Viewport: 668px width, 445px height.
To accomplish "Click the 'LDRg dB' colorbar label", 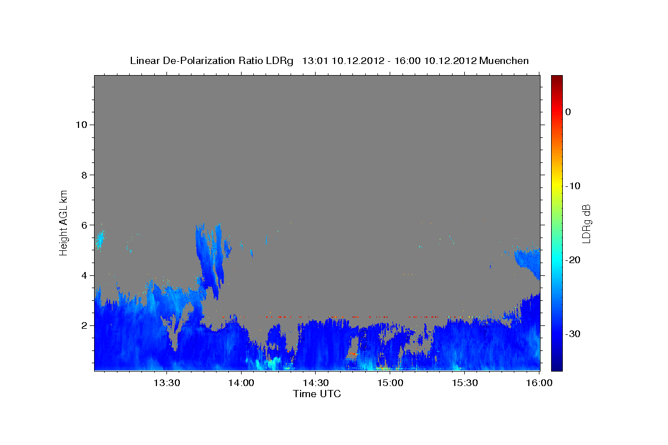I will point(586,224).
